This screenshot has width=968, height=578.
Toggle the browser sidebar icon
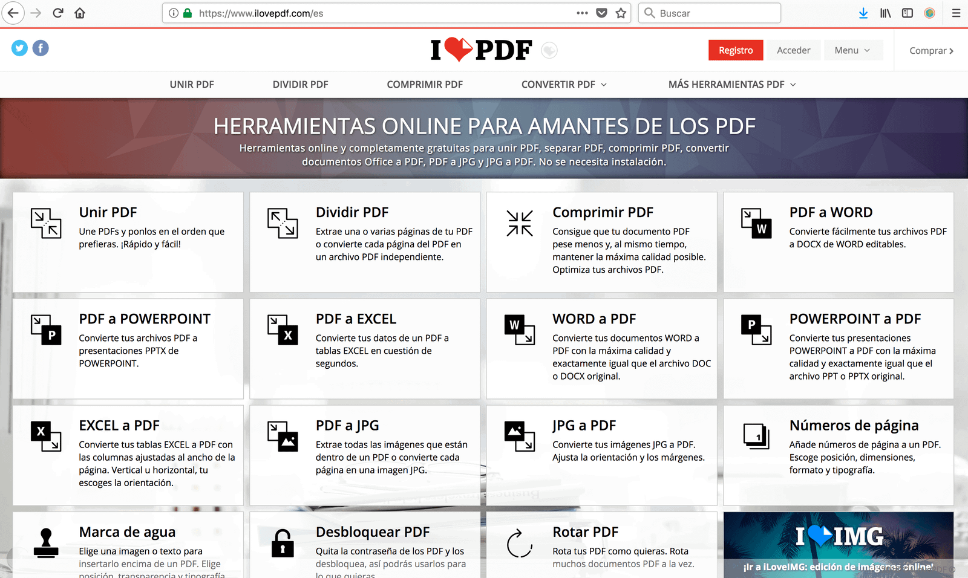(x=907, y=13)
